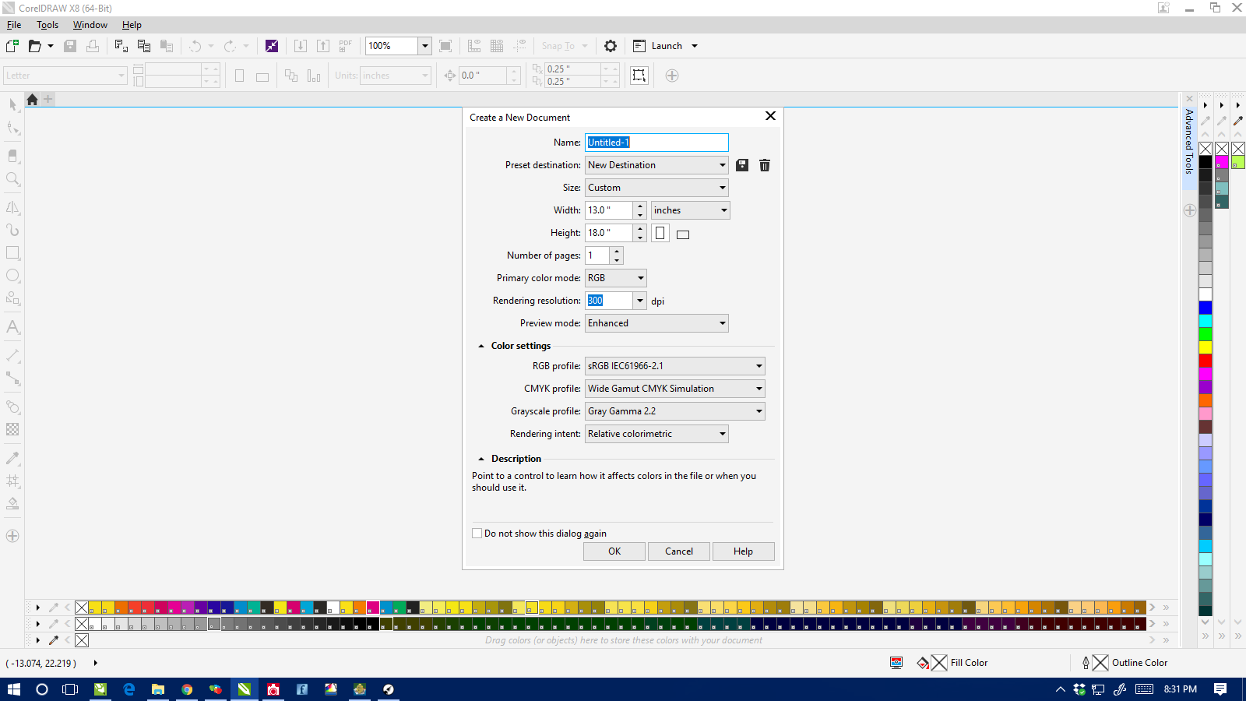The width and height of the screenshot is (1246, 701).
Task: Set page orientation to landscape
Action: [683, 233]
